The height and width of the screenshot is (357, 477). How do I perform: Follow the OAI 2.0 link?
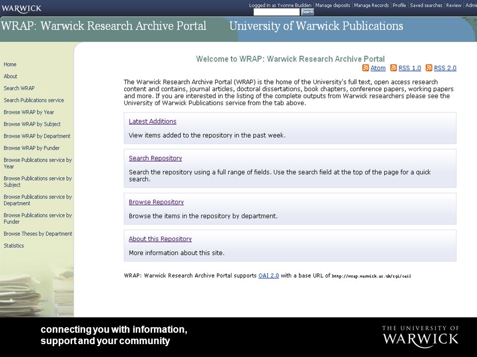(x=269, y=276)
